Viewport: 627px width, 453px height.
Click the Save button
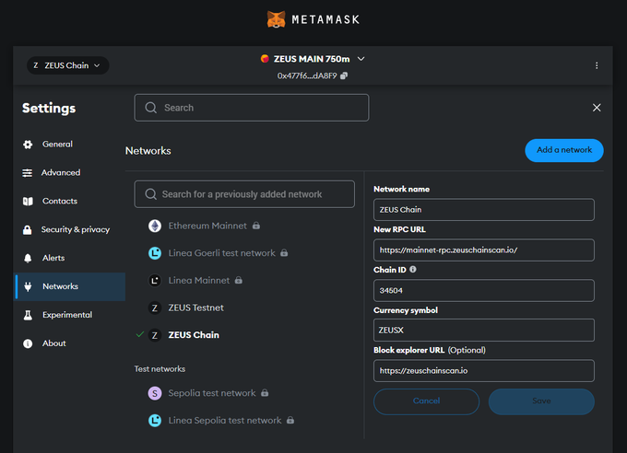coord(541,401)
